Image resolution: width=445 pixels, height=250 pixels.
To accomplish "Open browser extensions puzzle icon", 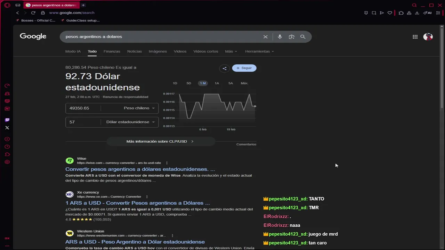I will (401, 13).
